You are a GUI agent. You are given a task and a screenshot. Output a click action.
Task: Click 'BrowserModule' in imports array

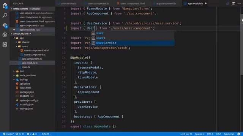pyautogui.click(x=90, y=67)
